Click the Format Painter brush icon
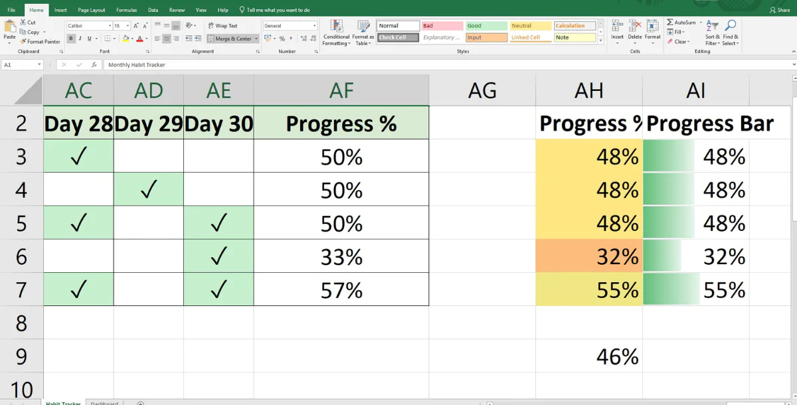 tap(23, 42)
